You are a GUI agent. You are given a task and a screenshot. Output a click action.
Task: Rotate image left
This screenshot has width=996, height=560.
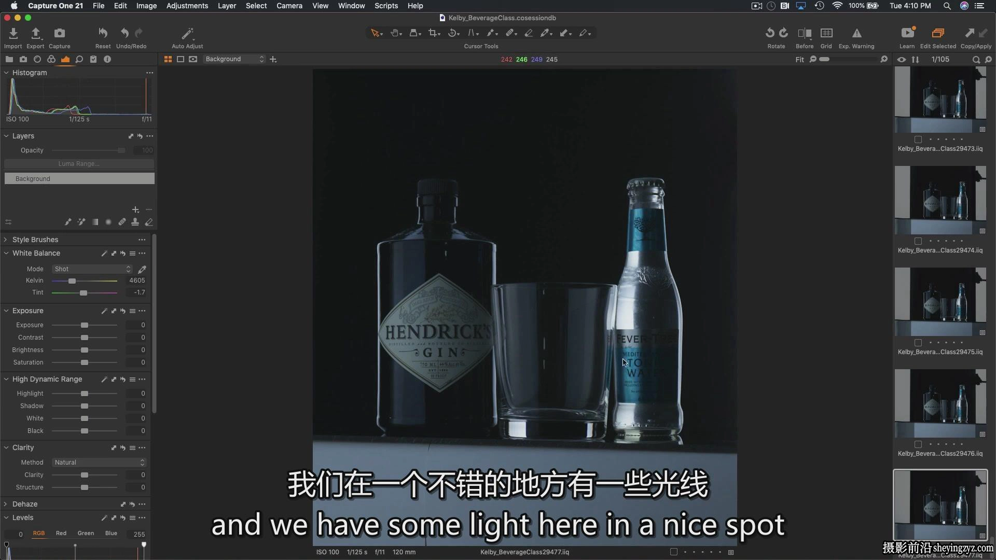point(770,33)
